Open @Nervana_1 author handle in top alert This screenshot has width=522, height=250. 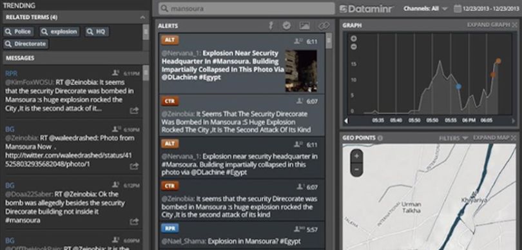click(181, 53)
